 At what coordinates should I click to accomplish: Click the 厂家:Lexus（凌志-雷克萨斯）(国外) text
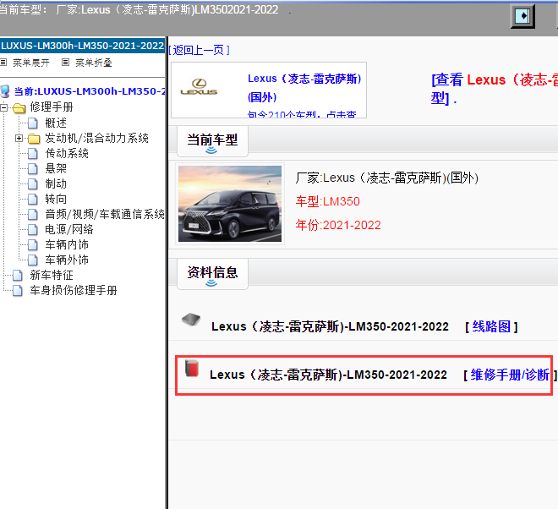387,178
